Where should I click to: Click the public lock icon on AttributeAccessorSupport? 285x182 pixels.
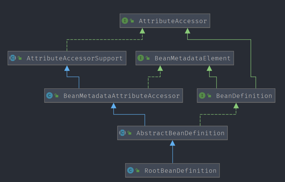[20, 58]
